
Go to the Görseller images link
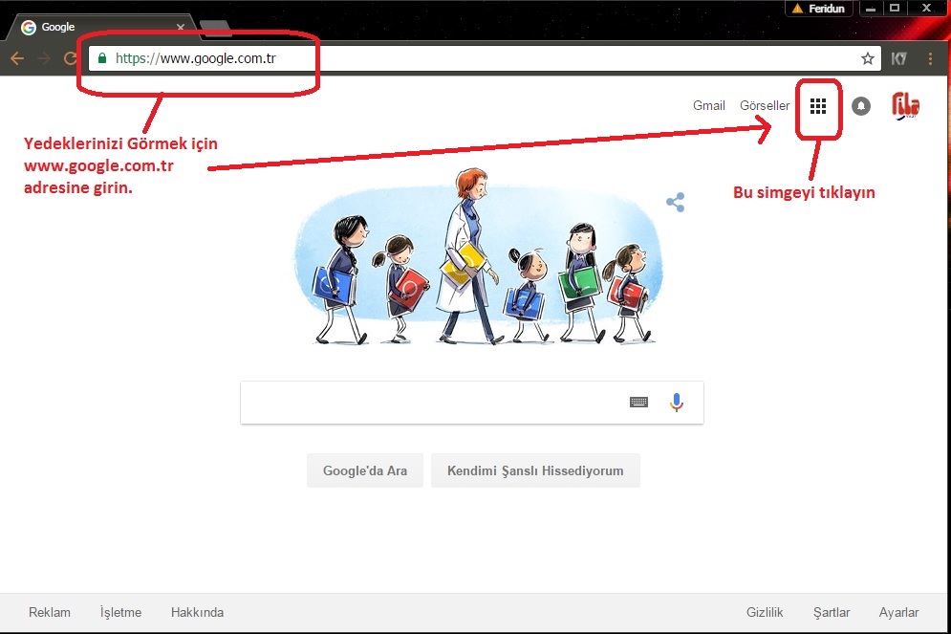click(765, 106)
